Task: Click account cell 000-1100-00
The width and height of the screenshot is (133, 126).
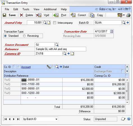Action: [x=42, y=84]
